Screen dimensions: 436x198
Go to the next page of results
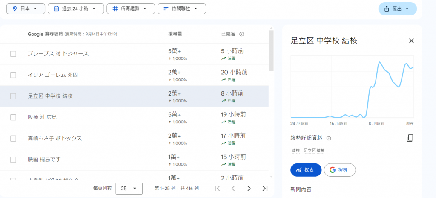pos(249,189)
